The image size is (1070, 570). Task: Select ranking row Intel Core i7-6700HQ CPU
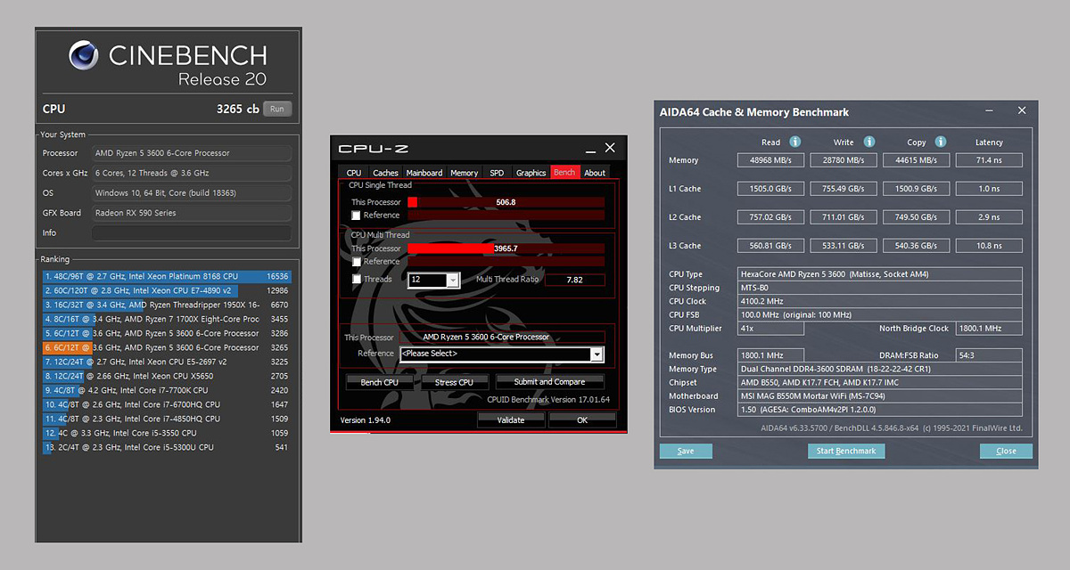pyautogui.click(x=167, y=404)
